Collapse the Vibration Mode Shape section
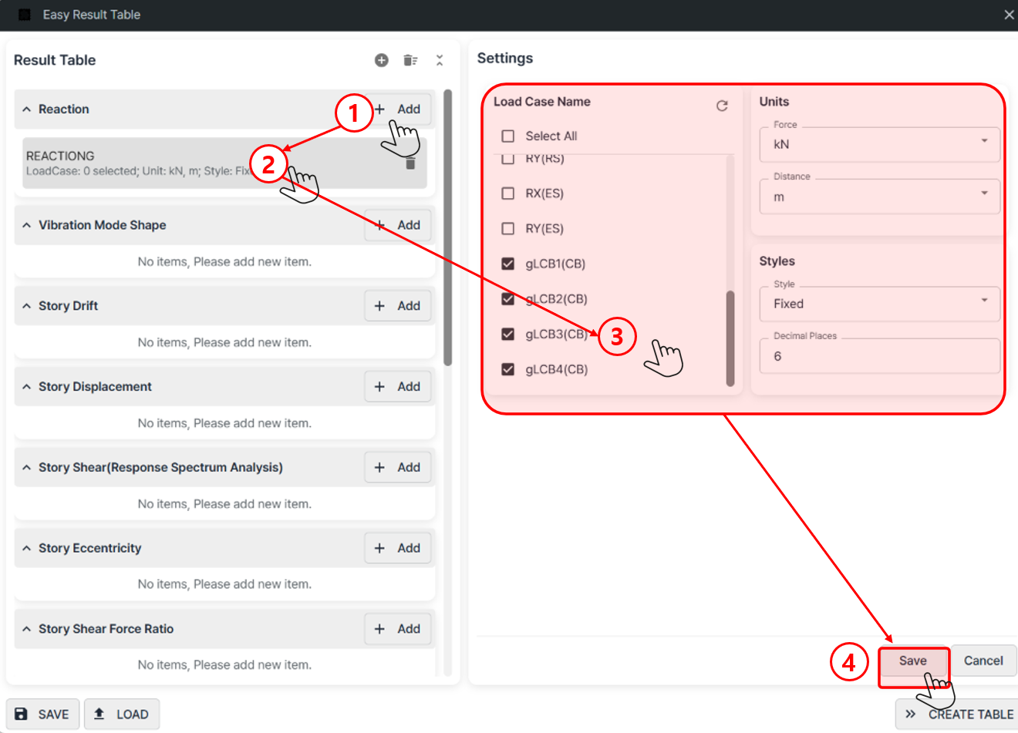The height and width of the screenshot is (733, 1018). click(x=27, y=225)
